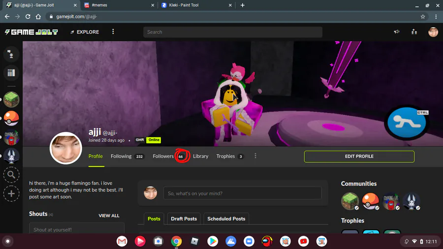Close the #memes tab
The width and height of the screenshot is (443, 249).
153,5
